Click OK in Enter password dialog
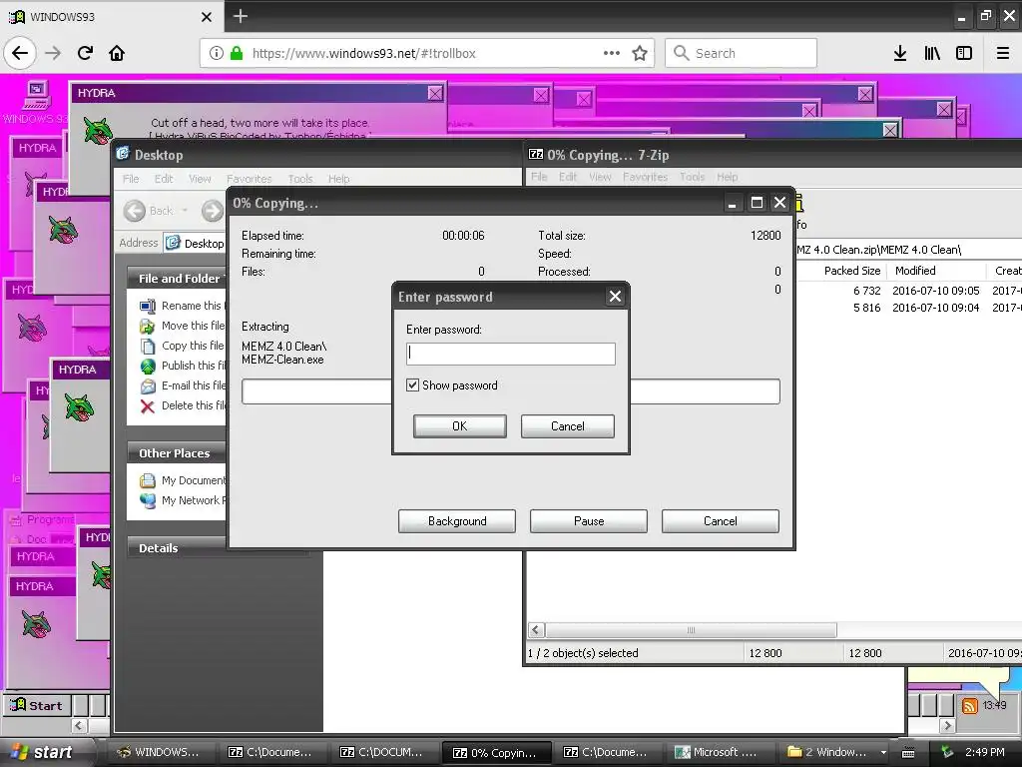Viewport: 1022px width, 767px height. tap(459, 425)
